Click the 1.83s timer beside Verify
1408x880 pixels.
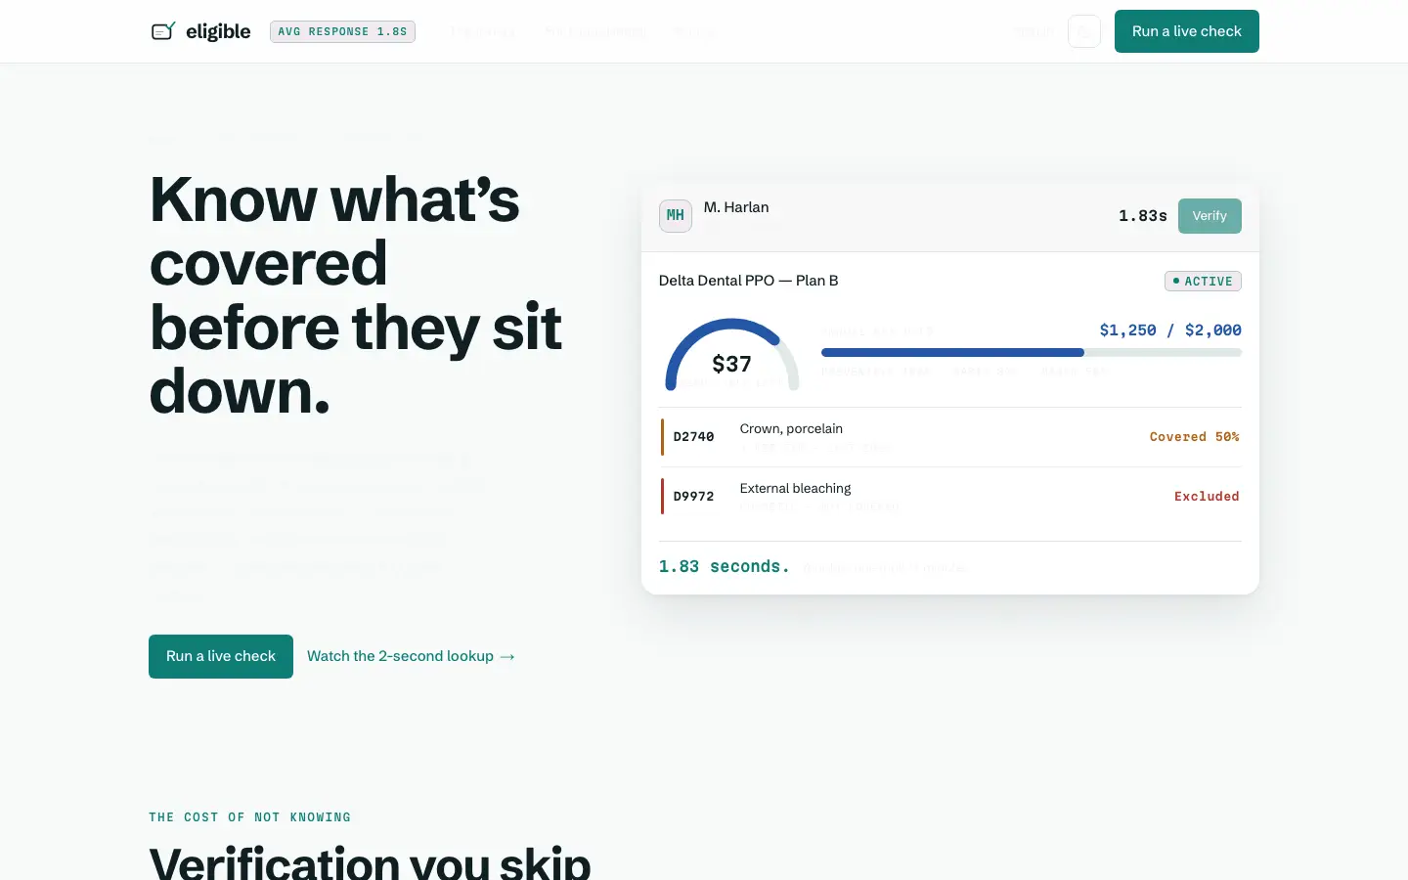1143,216
